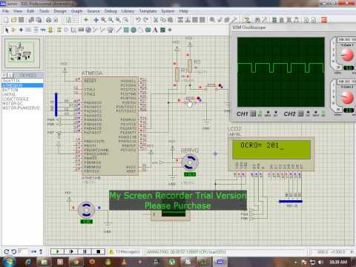This screenshot has height=267, width=356.
Task: Click the blue potentiometer slider left of ATMEGA
Action: [x=56, y=105]
